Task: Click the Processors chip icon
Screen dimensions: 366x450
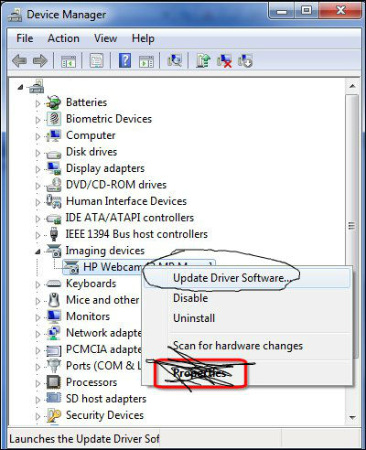Action: 54,382
